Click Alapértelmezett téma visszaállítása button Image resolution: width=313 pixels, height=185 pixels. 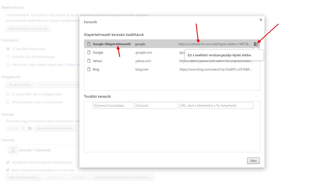[x=57, y=85]
